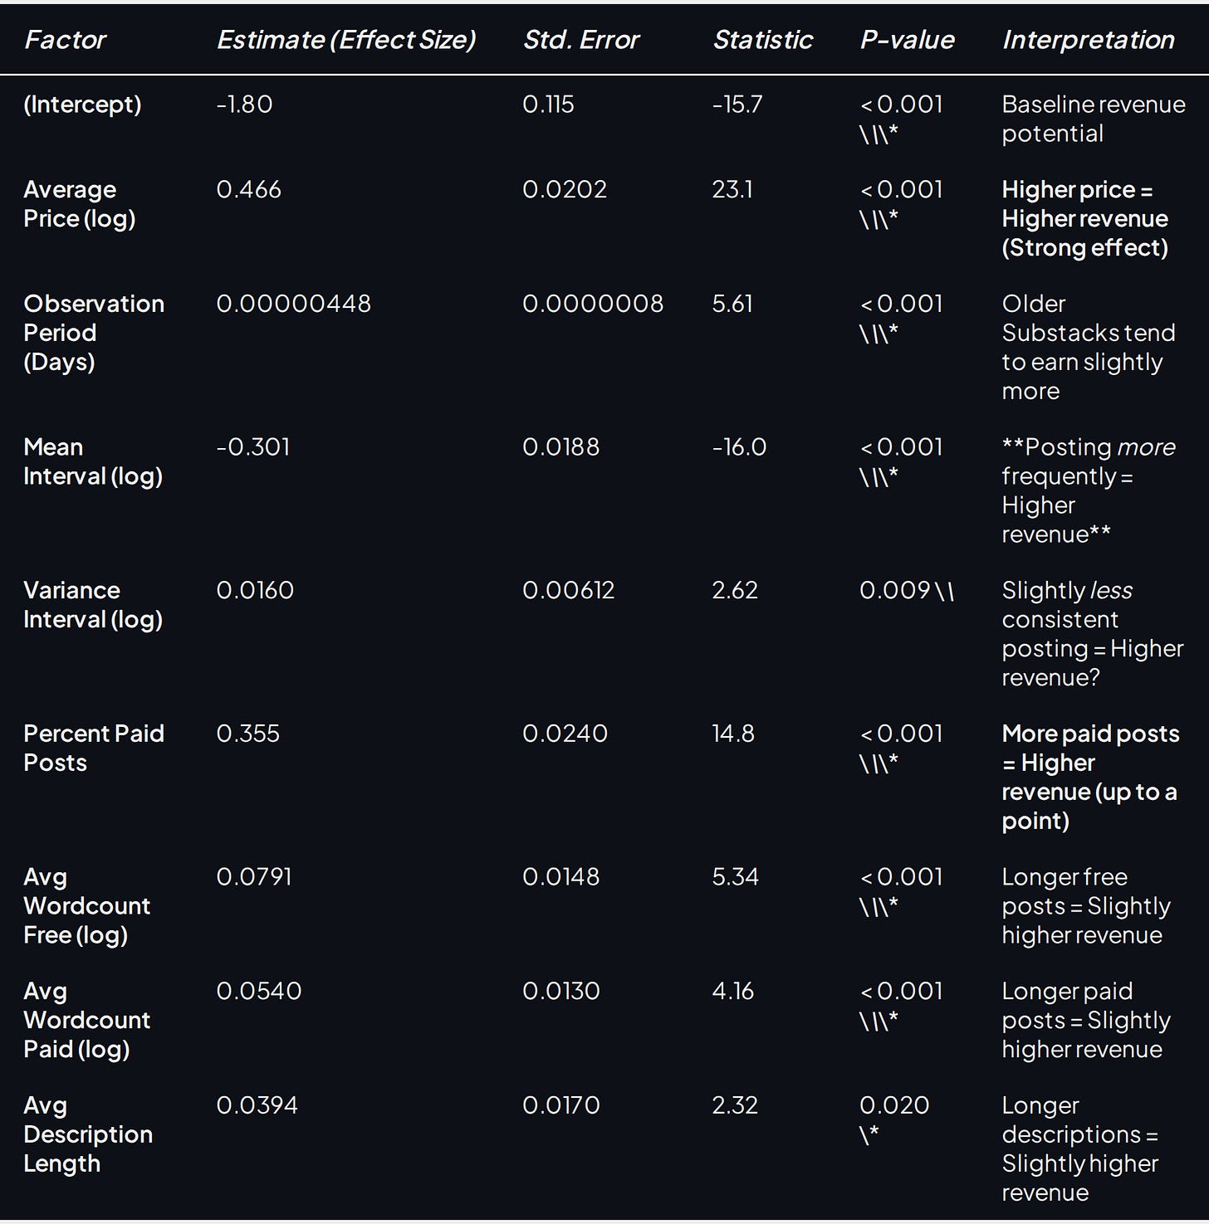Select the Average Price (log) factor cell
The height and width of the screenshot is (1224, 1209).
point(80,204)
